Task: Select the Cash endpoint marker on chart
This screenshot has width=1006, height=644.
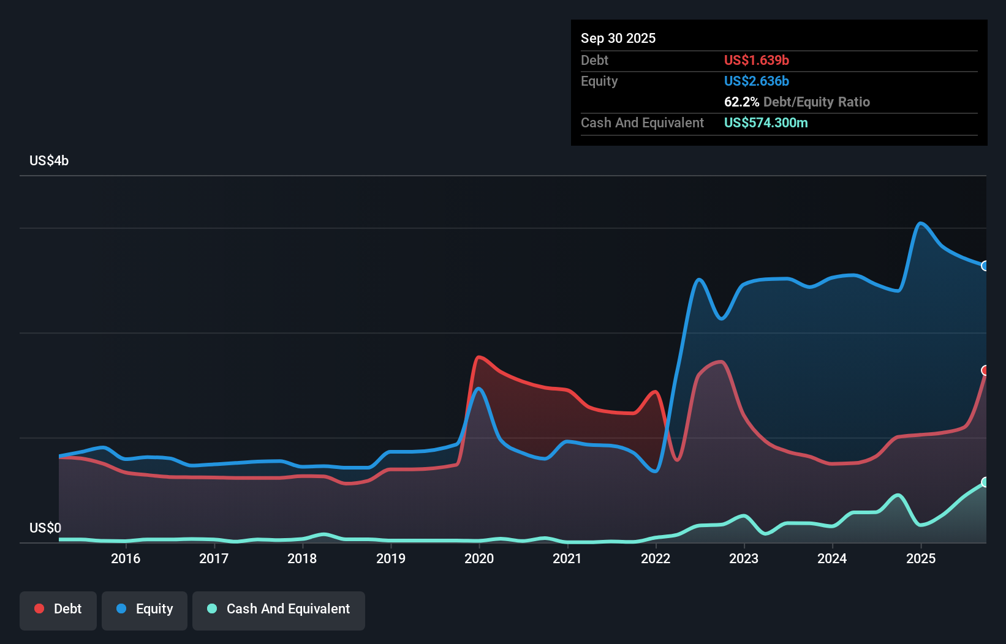Action: [985, 482]
